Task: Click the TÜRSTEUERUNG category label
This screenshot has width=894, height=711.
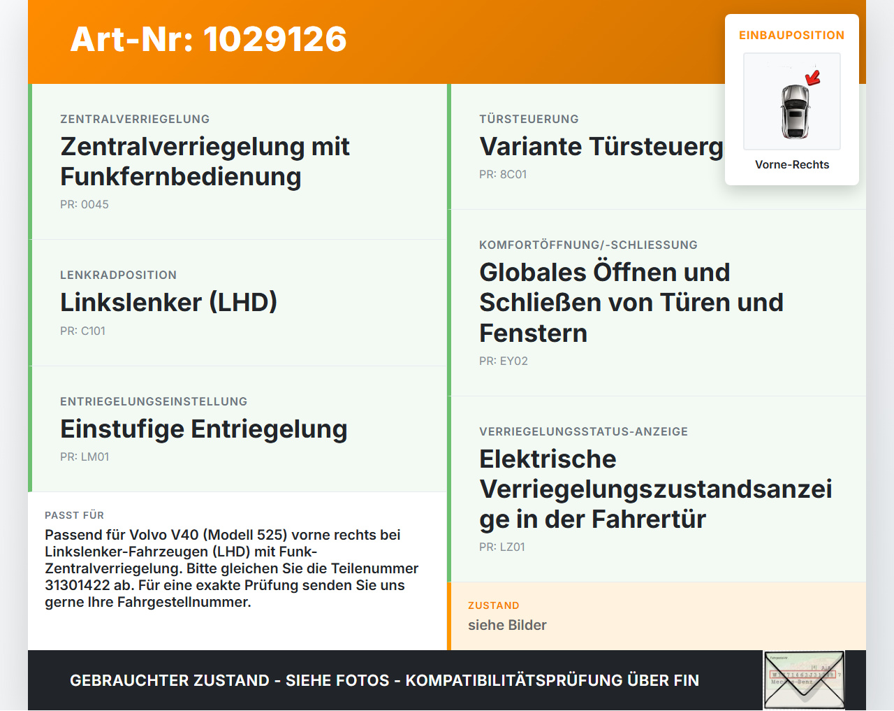Action: click(x=529, y=119)
